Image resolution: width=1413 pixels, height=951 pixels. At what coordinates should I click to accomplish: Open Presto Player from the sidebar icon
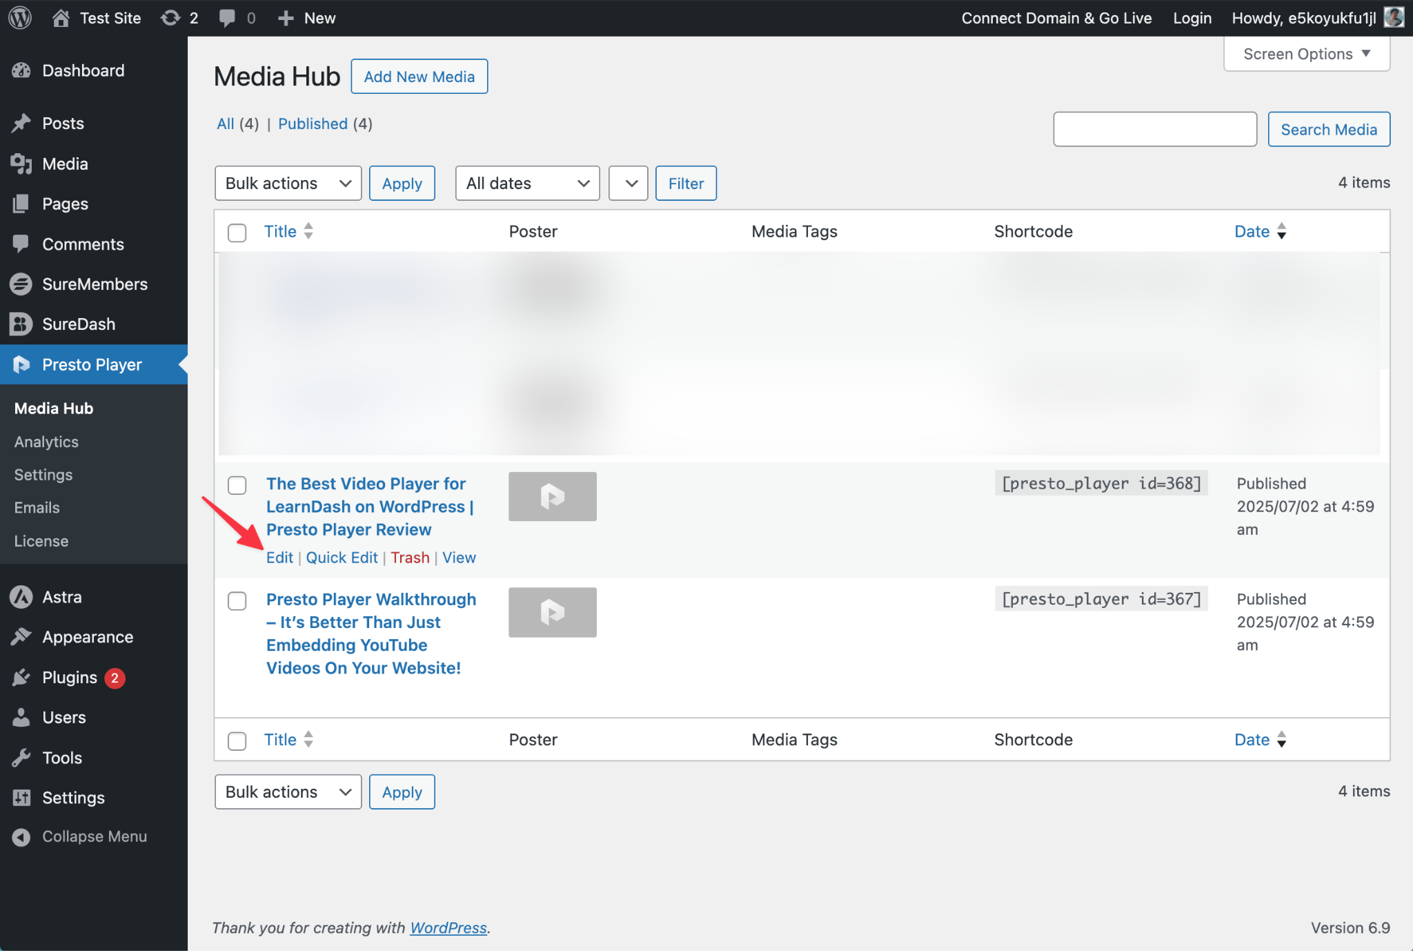pos(21,364)
